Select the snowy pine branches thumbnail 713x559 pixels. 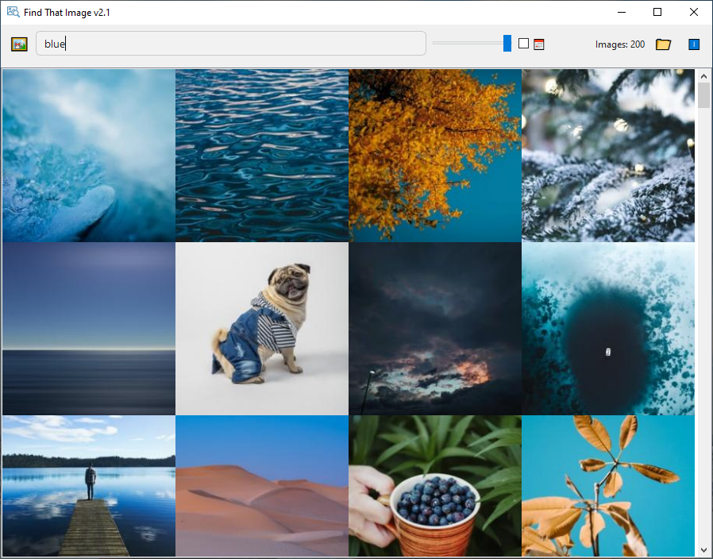click(x=608, y=156)
